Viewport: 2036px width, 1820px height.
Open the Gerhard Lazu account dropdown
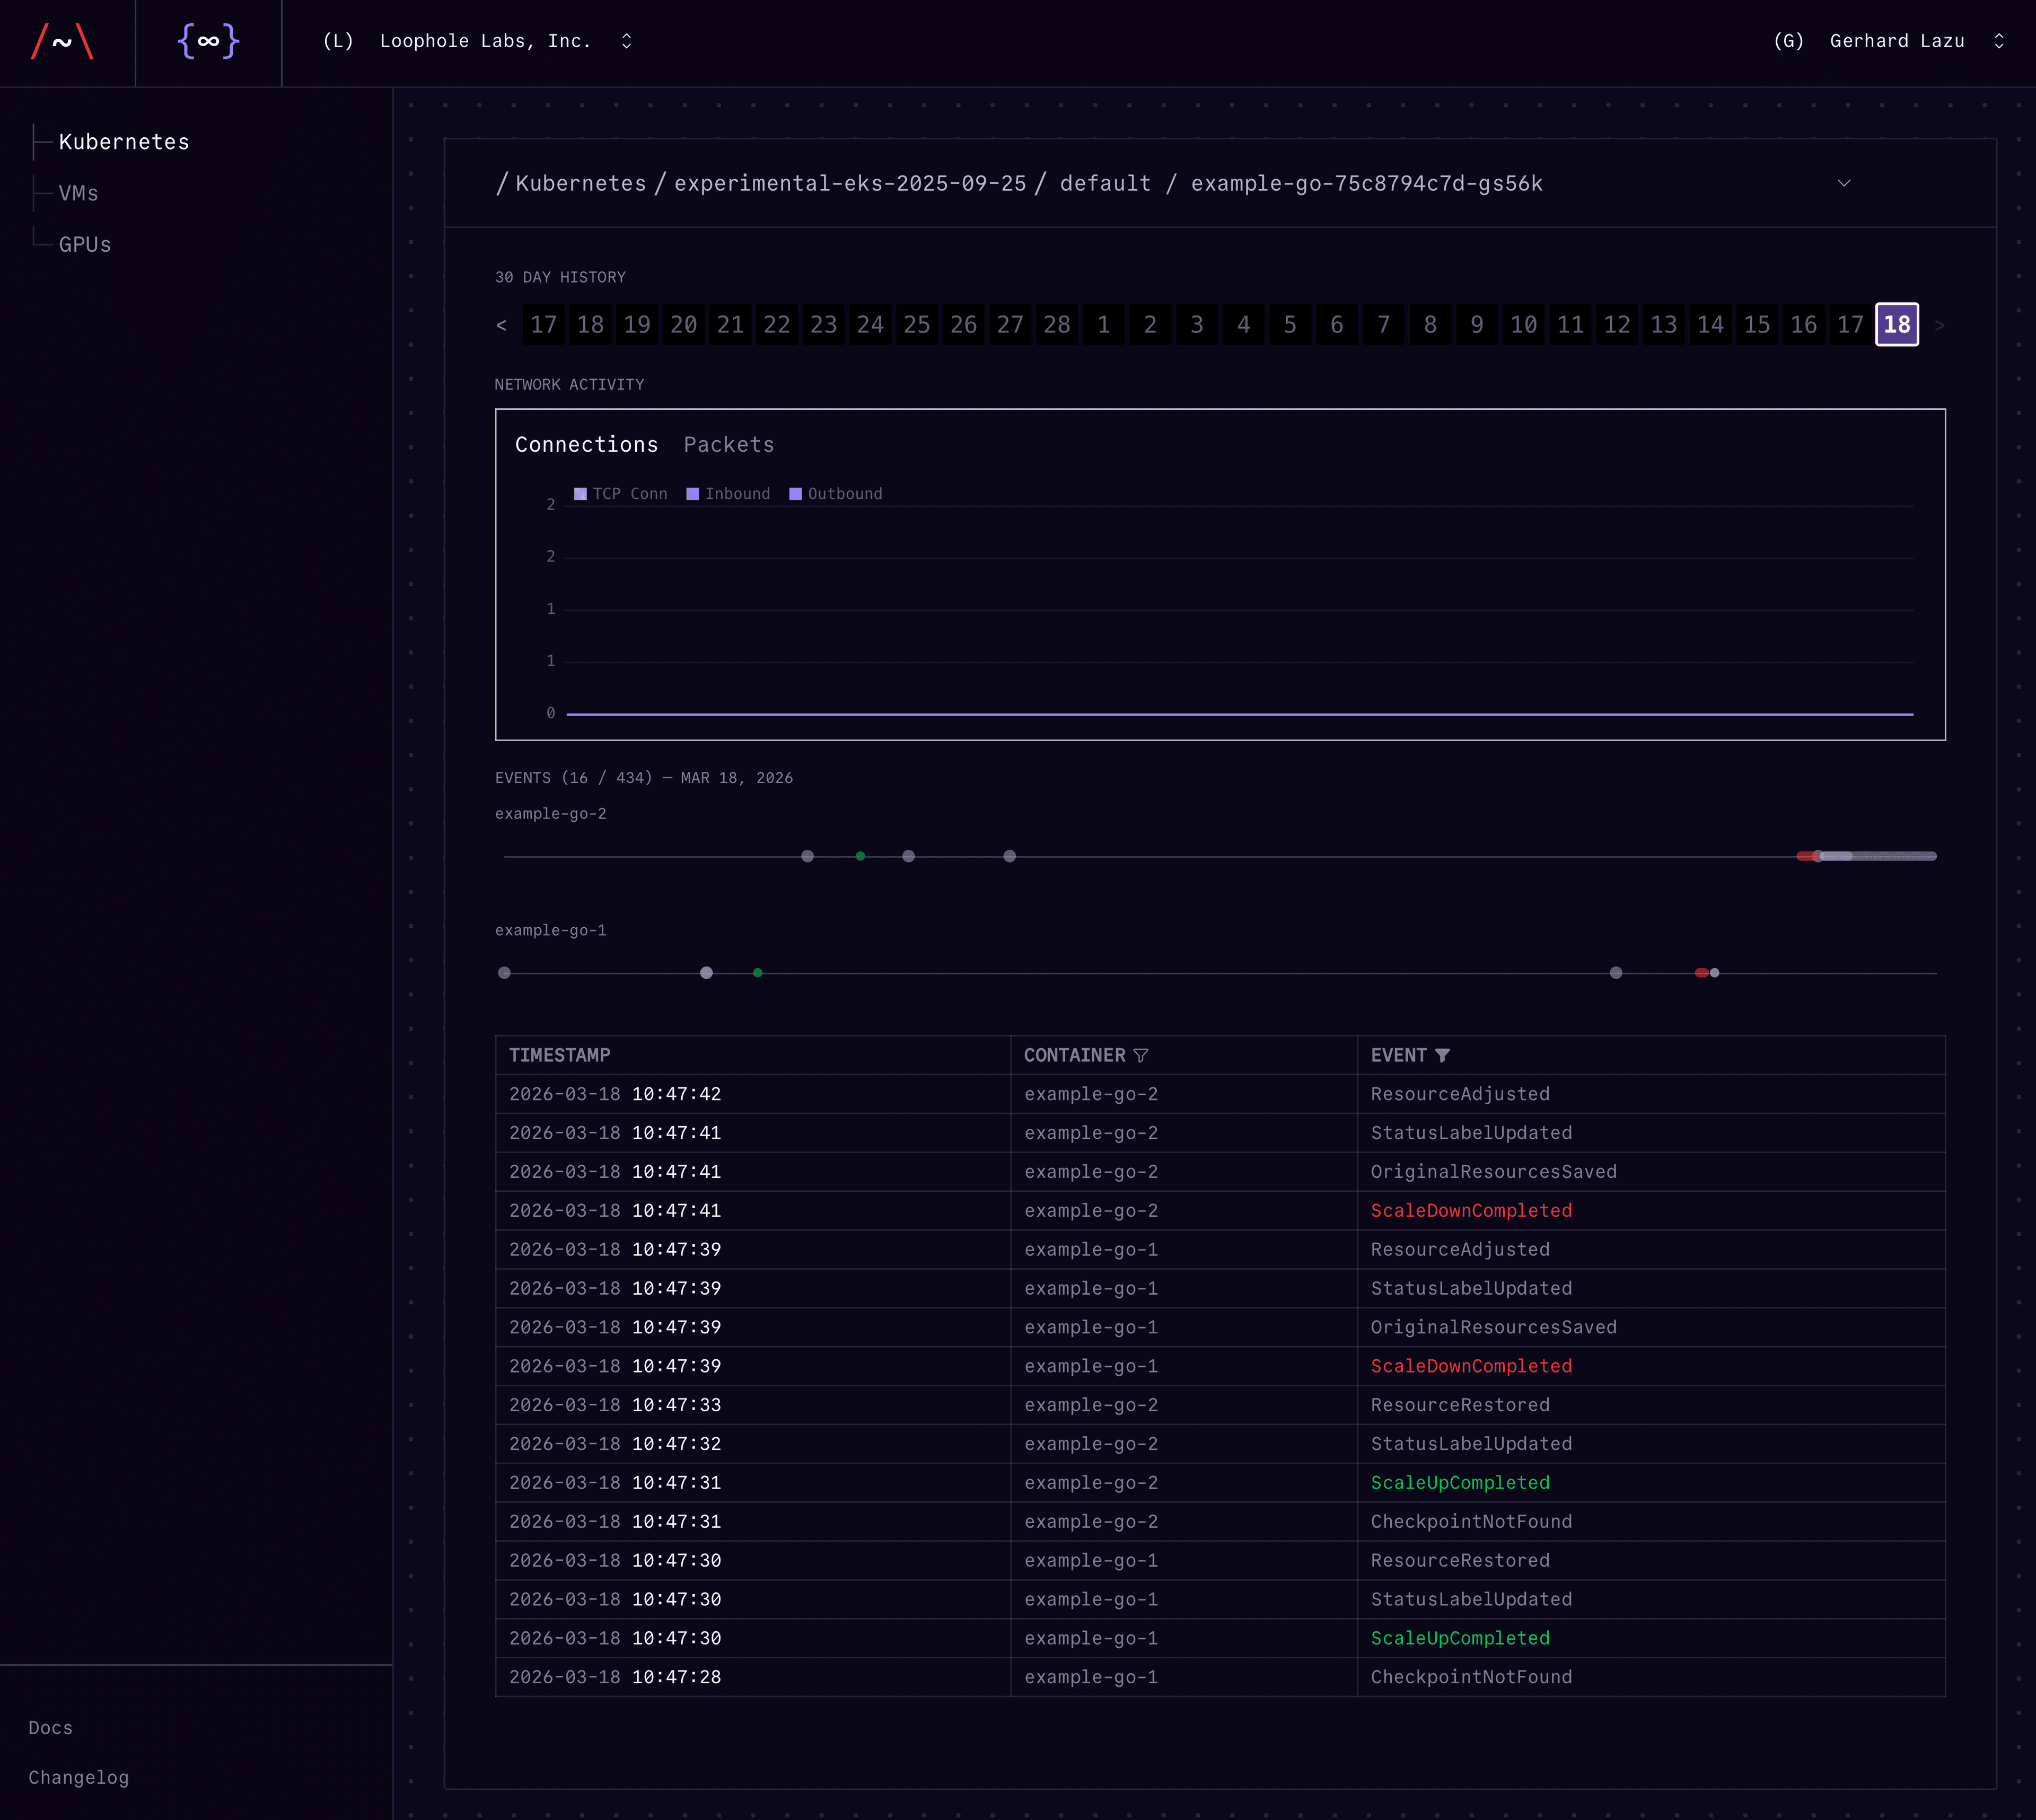(1998, 41)
